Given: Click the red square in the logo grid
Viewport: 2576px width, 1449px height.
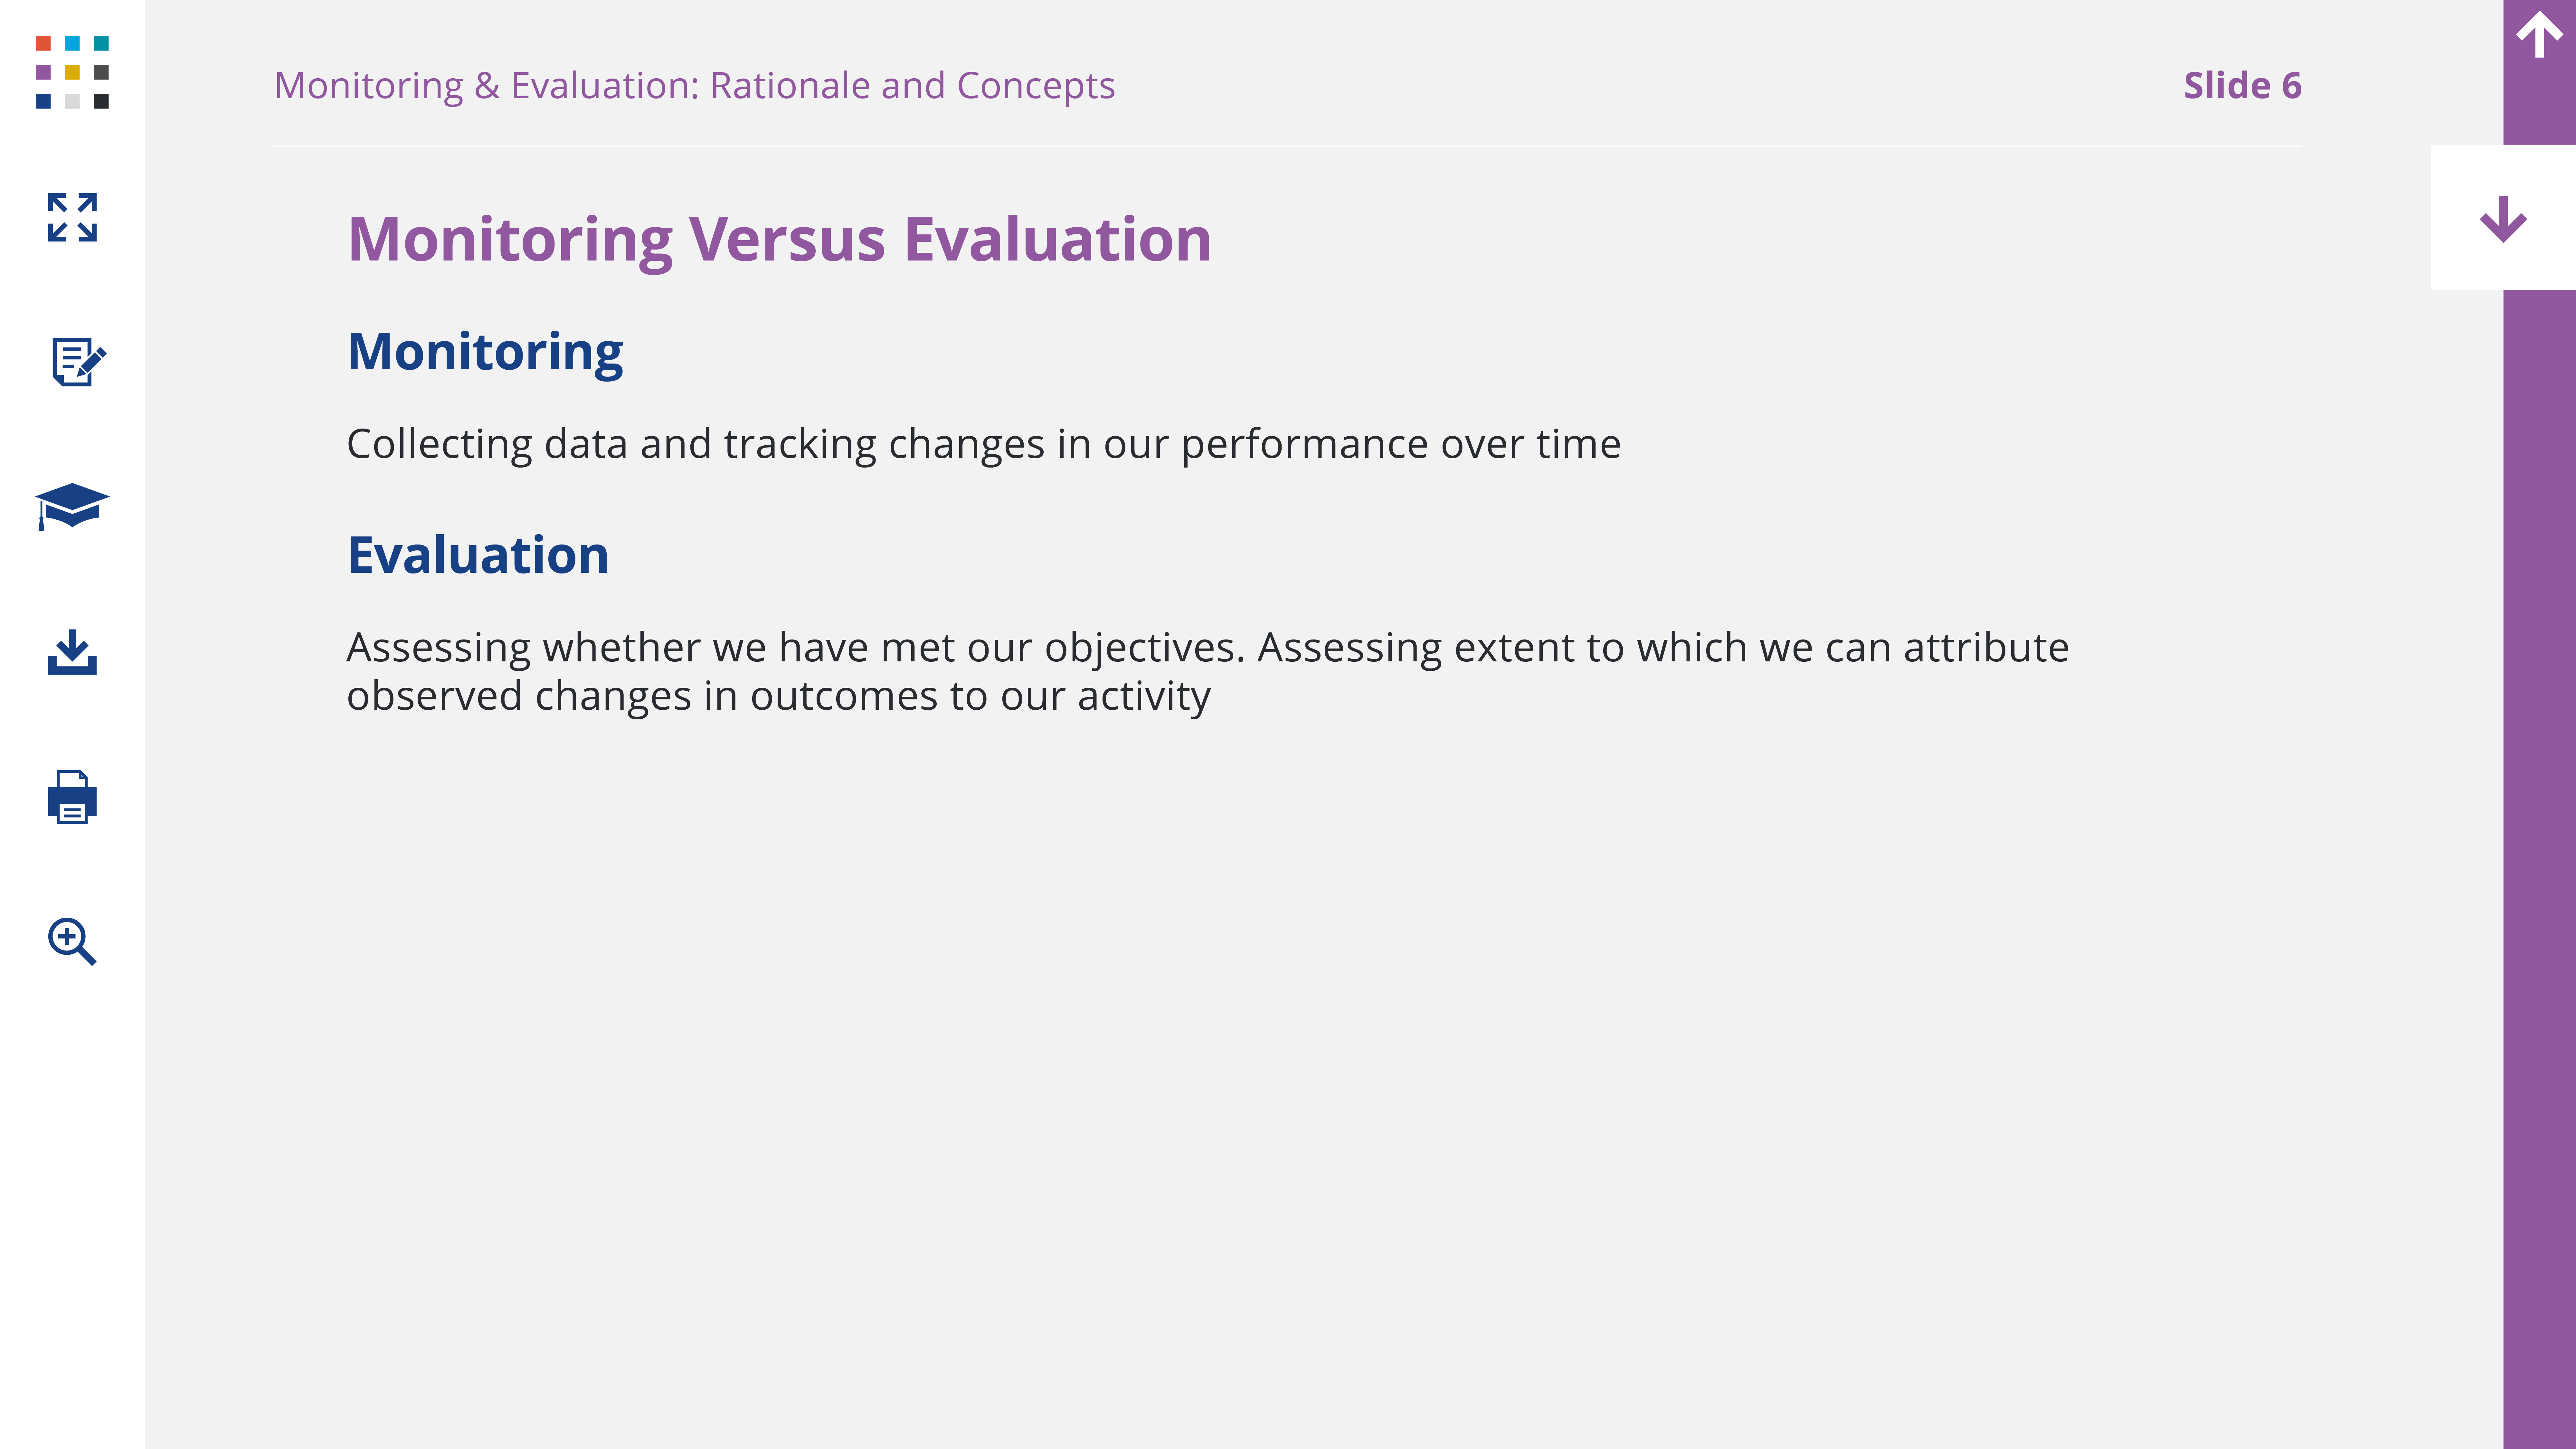Looking at the screenshot, I should [x=43, y=43].
